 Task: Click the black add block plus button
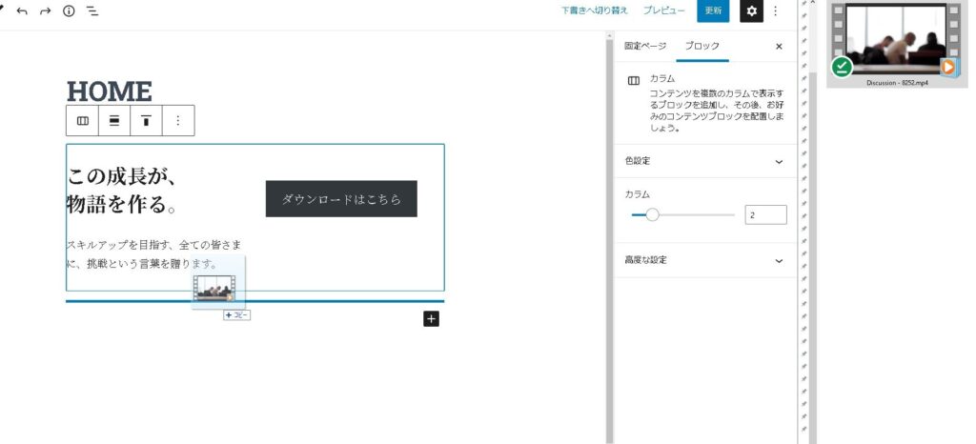[x=431, y=319]
